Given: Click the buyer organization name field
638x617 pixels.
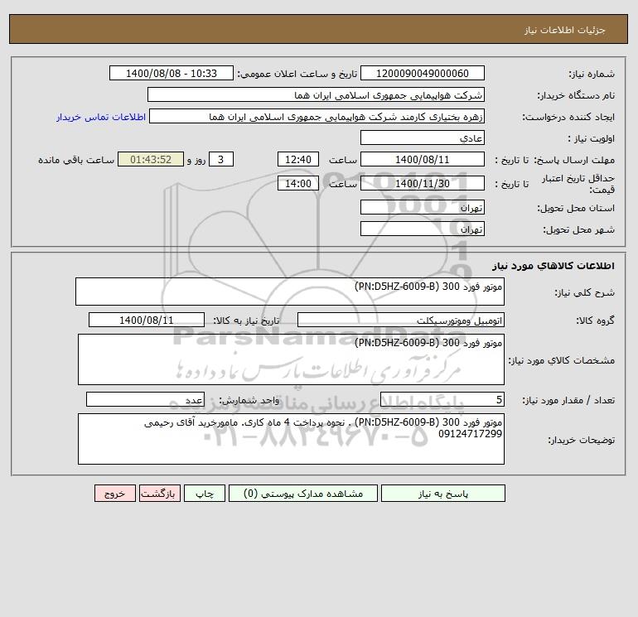Looking at the screenshot, I should (x=316, y=94).
